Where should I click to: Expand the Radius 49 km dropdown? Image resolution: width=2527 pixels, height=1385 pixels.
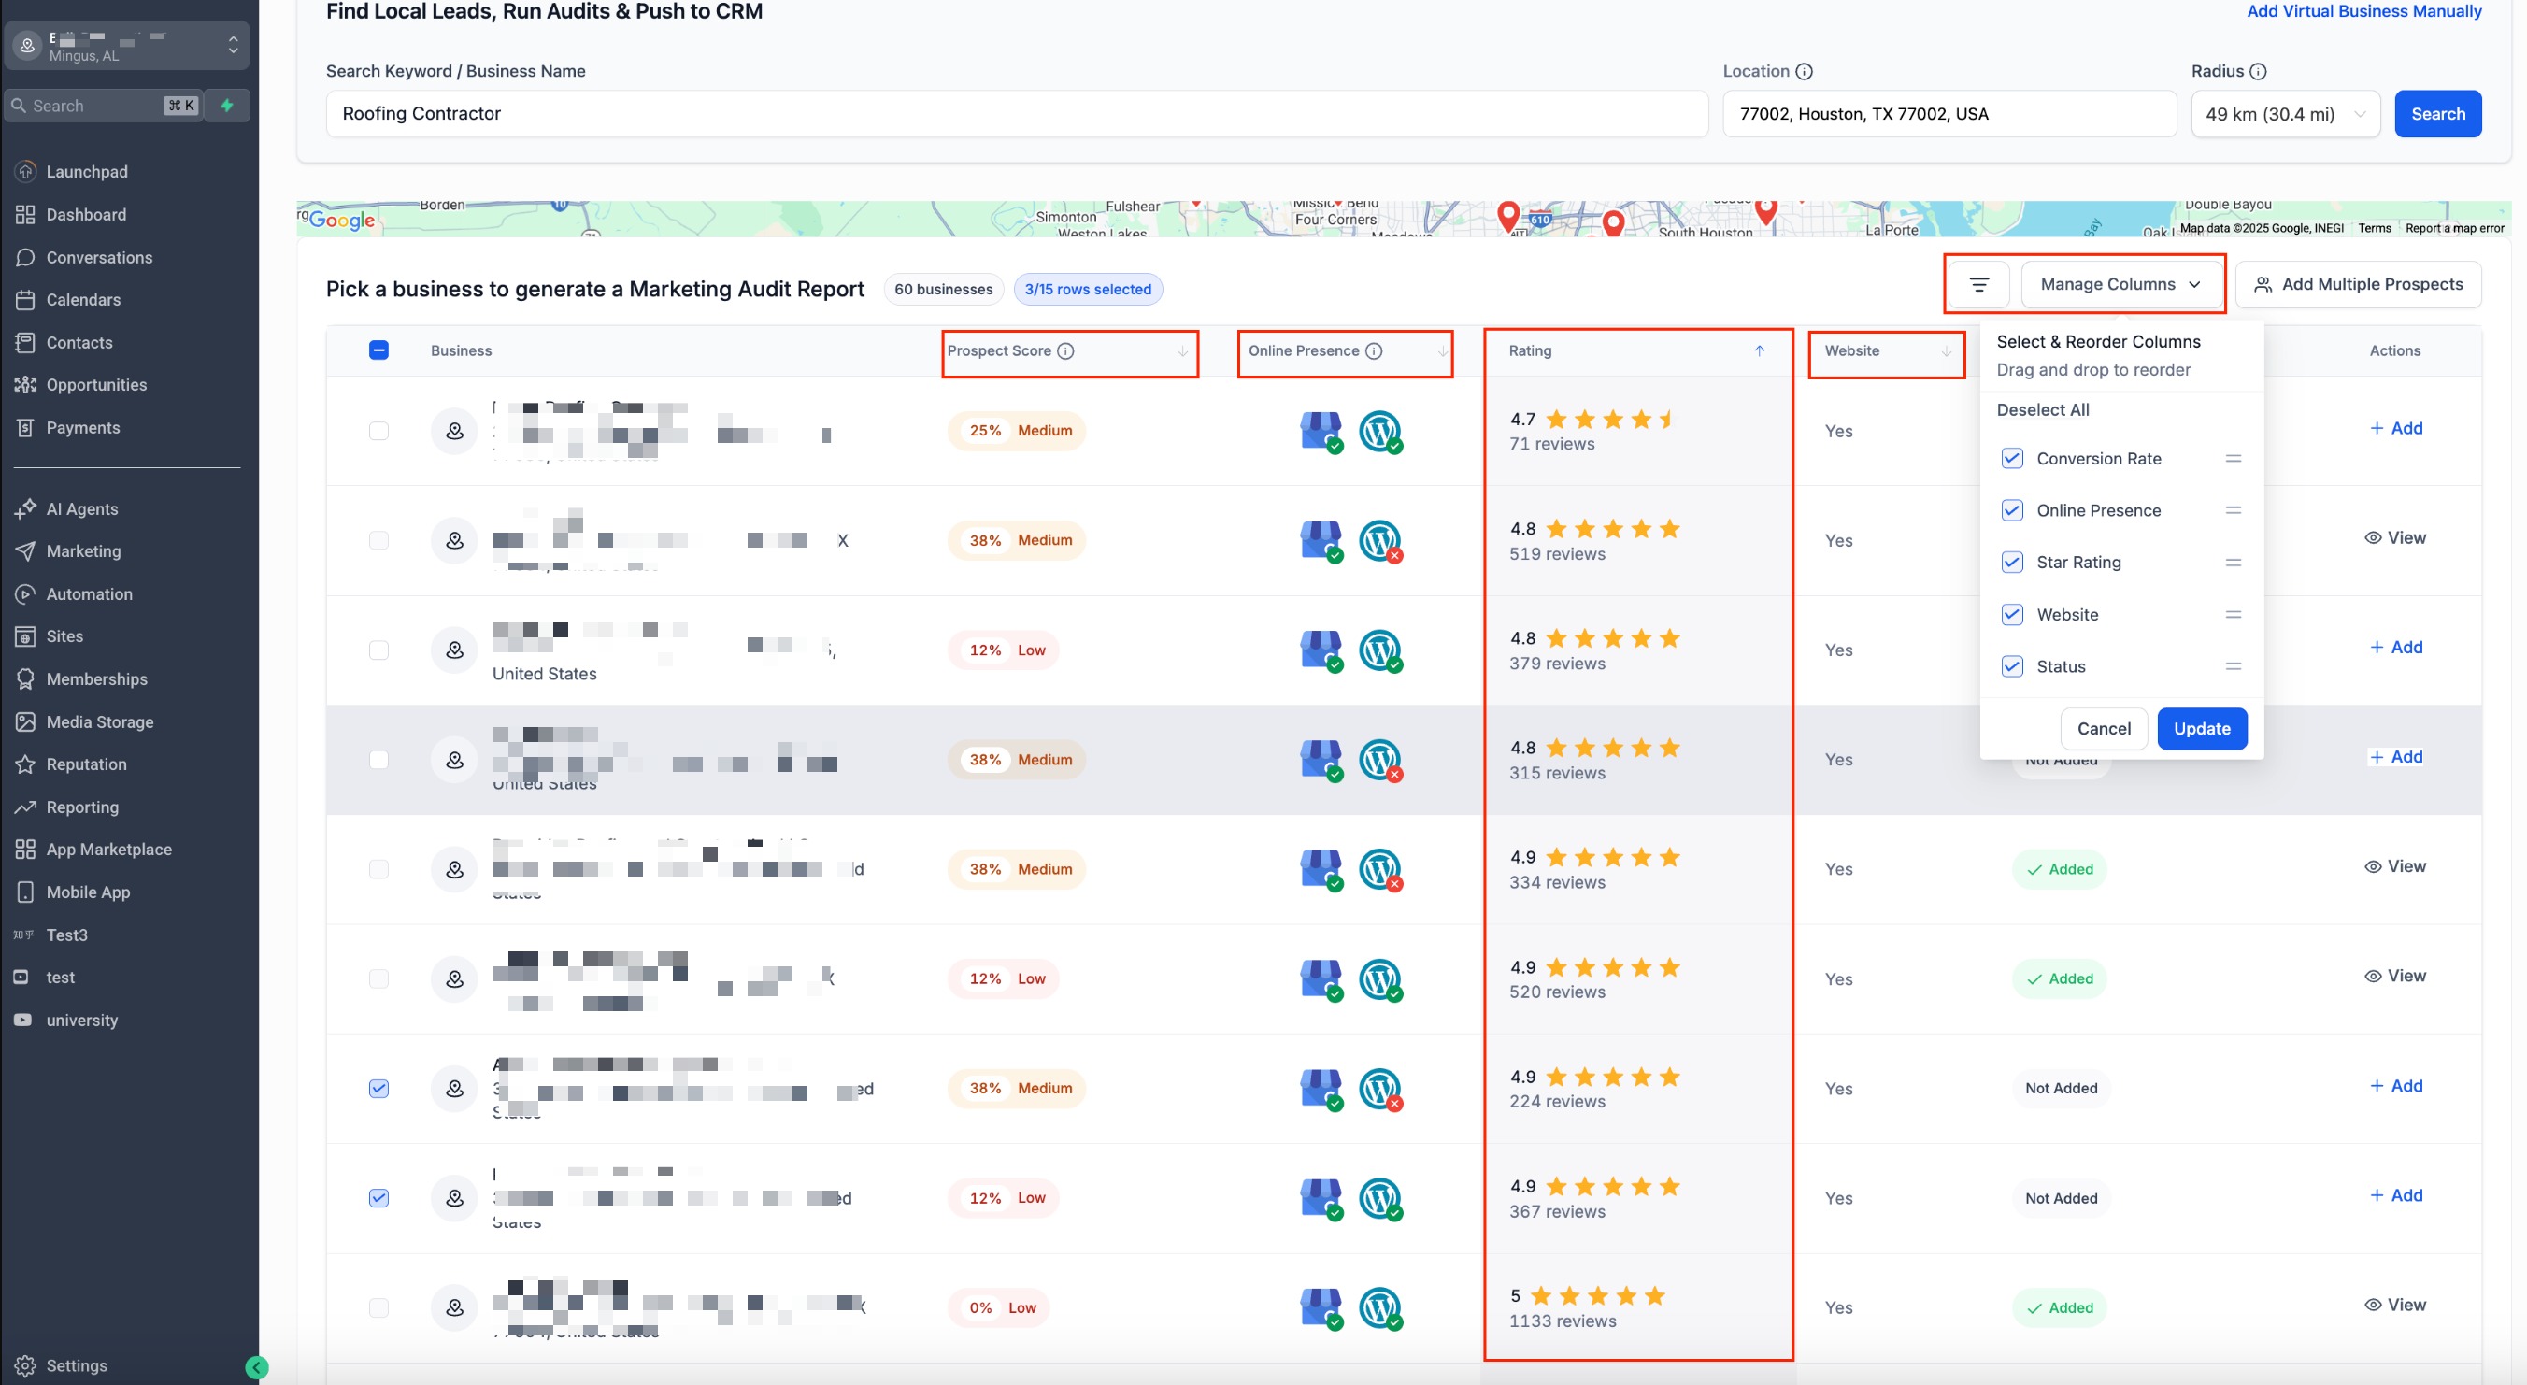2285,114
